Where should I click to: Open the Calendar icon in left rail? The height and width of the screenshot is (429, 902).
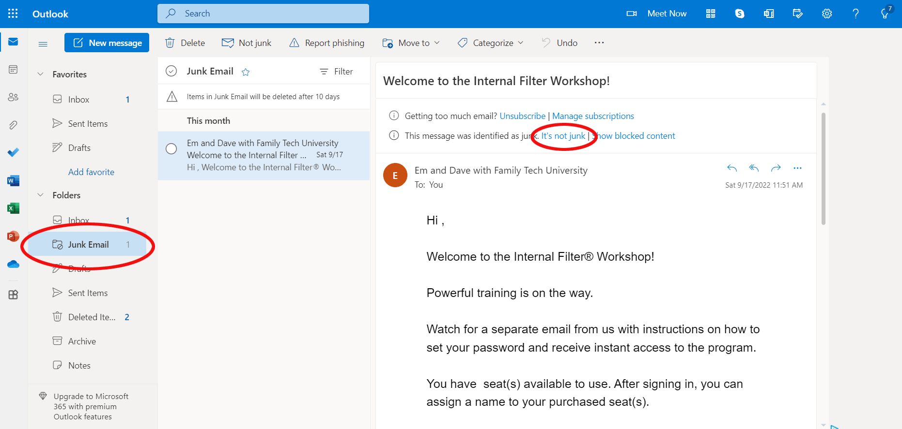coord(13,70)
